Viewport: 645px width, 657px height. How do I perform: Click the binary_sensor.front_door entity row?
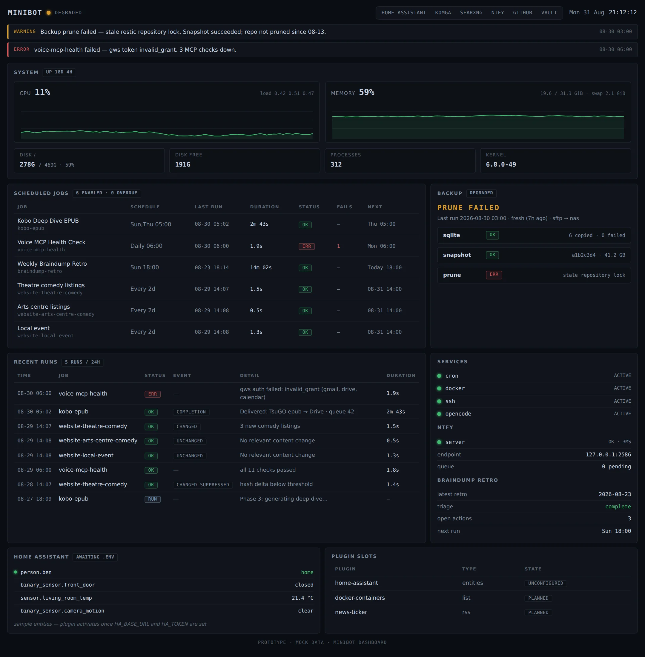pos(164,585)
